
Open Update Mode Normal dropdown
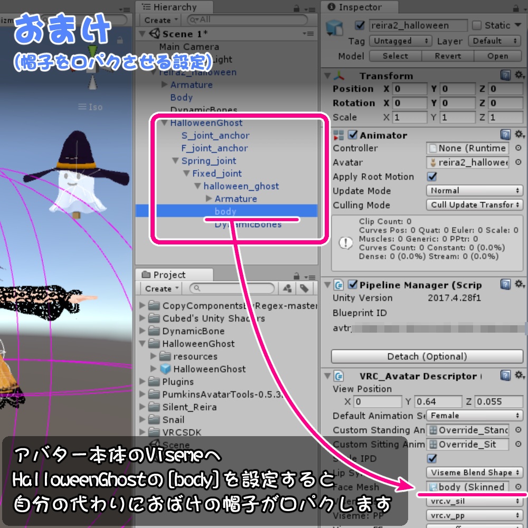[x=474, y=190]
